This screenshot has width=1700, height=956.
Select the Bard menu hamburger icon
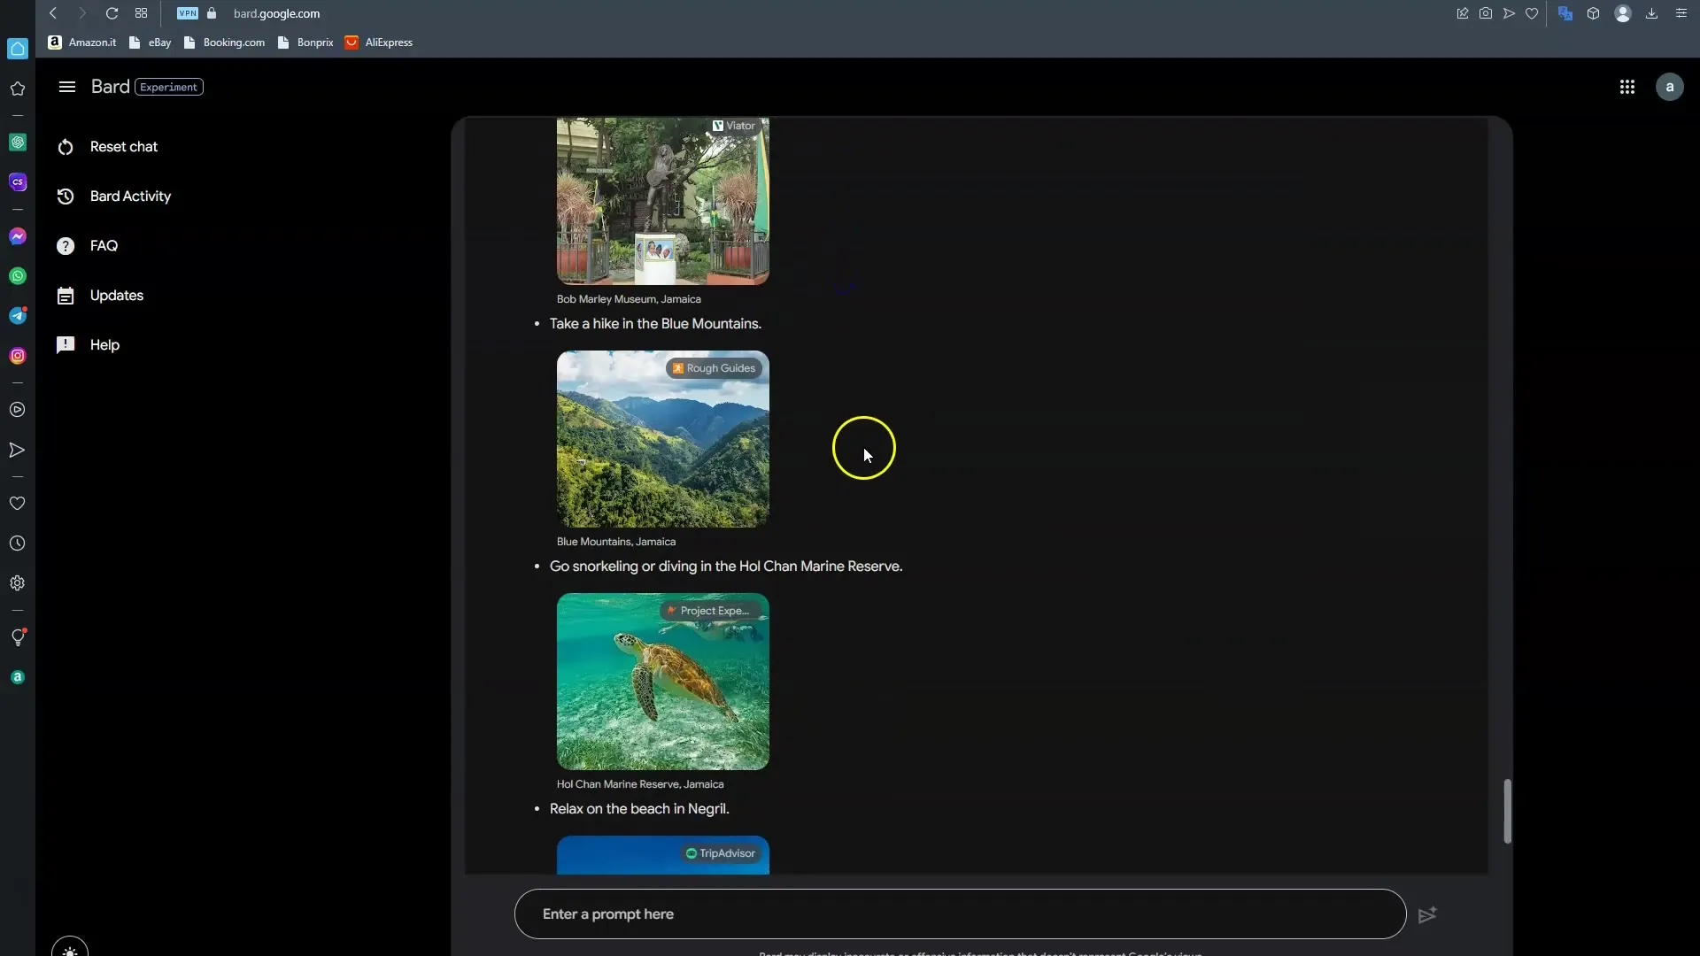pyautogui.click(x=66, y=85)
